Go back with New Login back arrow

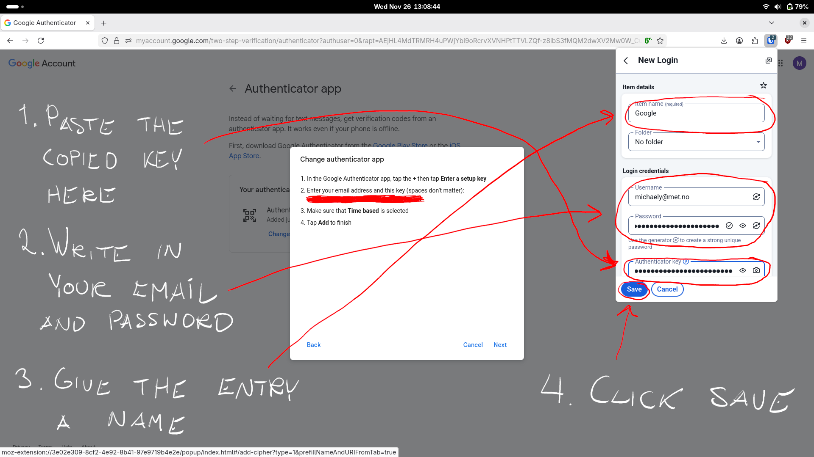626,61
